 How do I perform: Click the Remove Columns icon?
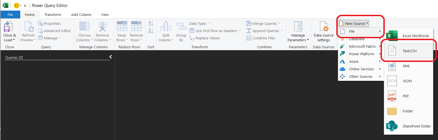click(102, 27)
